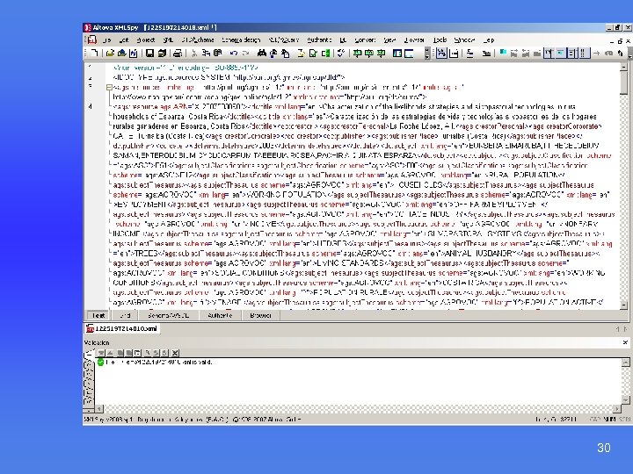Screen dimensions: 633x474
Task: Click the third green table icon
Action: (x=381, y=53)
